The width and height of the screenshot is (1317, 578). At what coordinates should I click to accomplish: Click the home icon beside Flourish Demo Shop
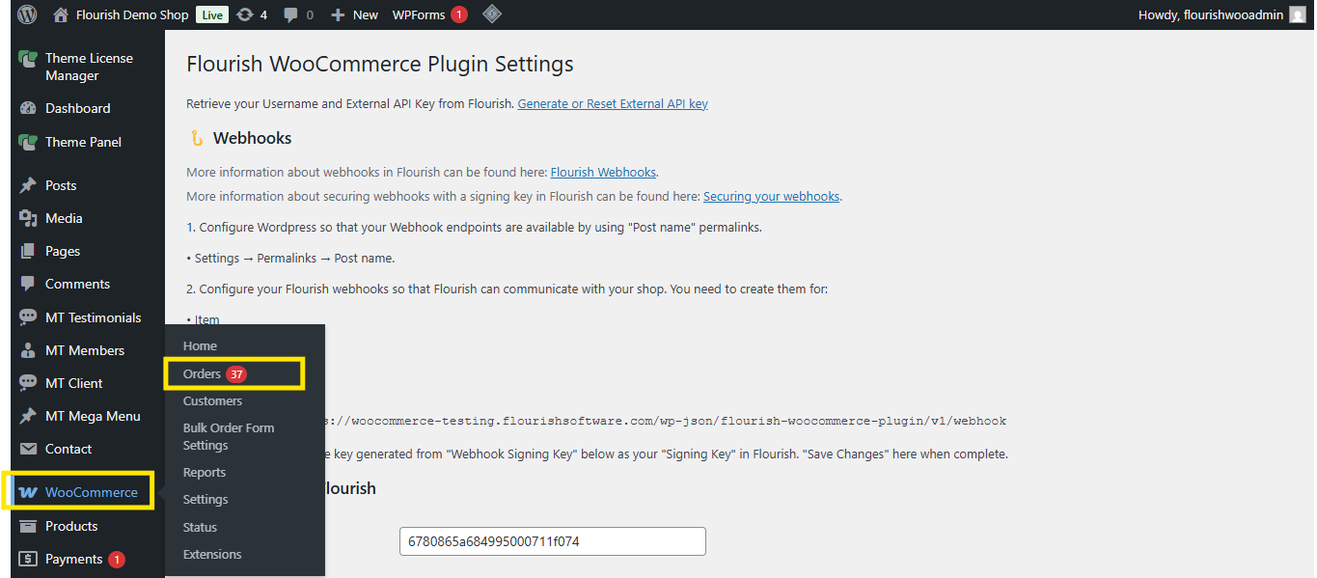pyautogui.click(x=61, y=14)
